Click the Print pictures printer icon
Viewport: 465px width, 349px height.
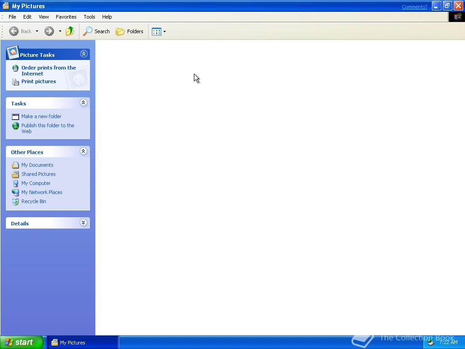click(15, 82)
